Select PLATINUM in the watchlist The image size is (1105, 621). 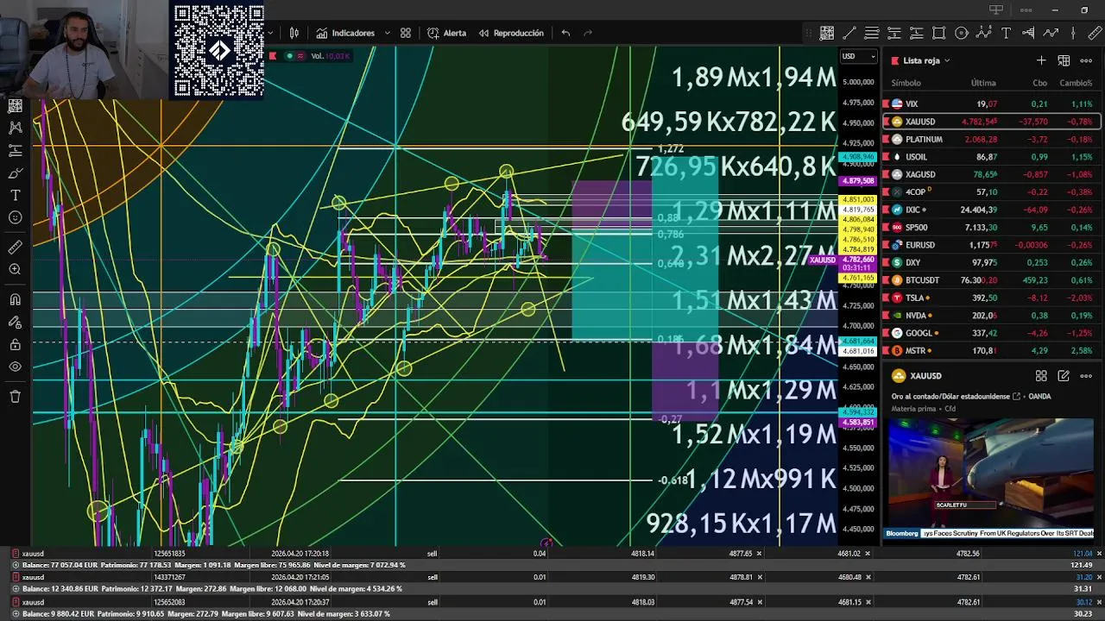click(x=991, y=139)
